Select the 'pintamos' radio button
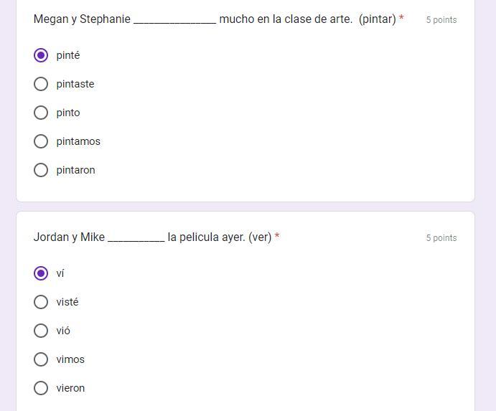 tap(41, 141)
